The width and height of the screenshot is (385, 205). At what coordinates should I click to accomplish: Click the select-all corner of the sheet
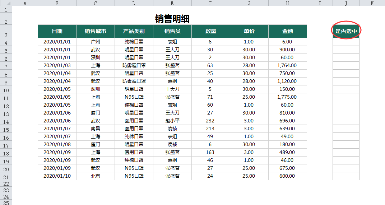click(x=6, y=3)
